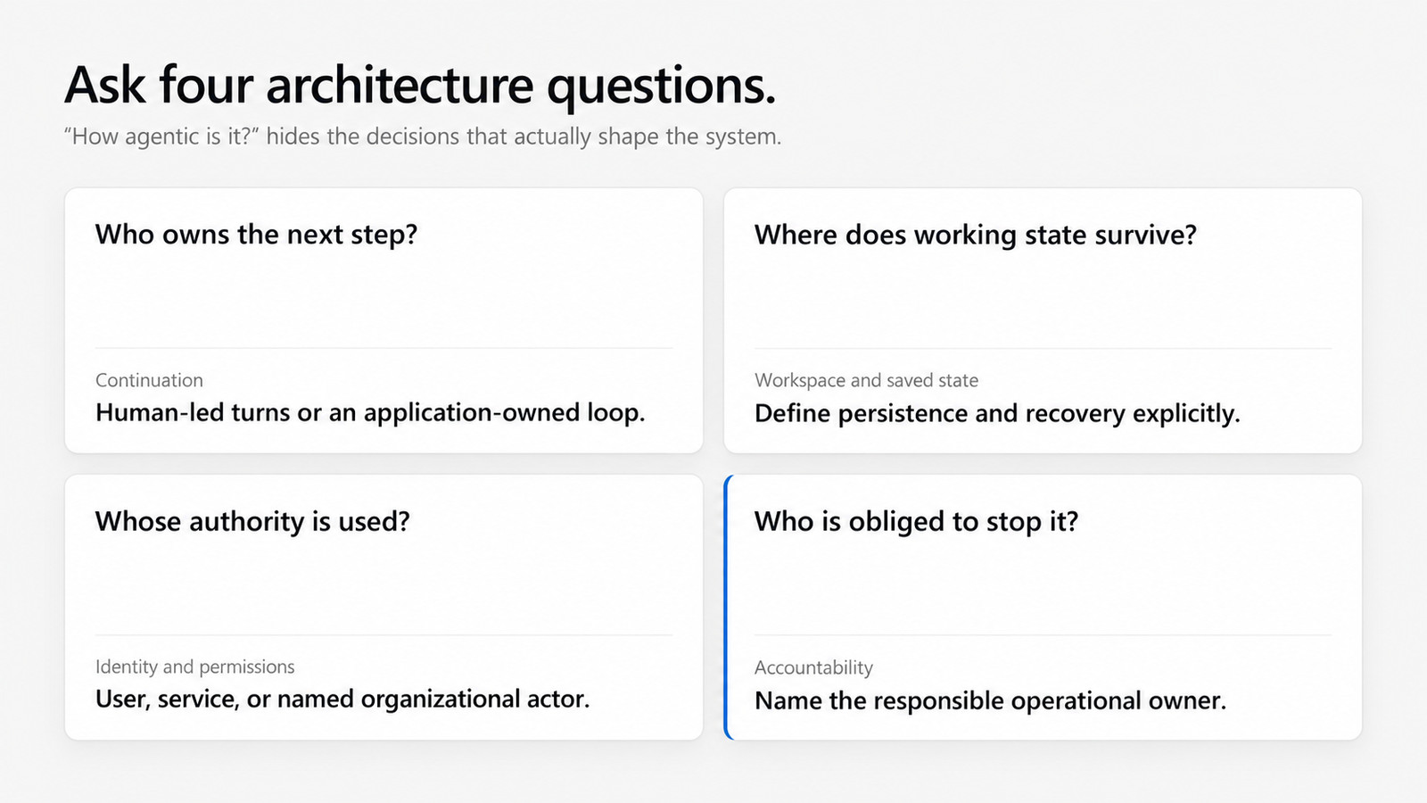This screenshot has width=1427, height=803.
Task: Click the heading 'Who owns the next step?'
Action: [x=257, y=235]
